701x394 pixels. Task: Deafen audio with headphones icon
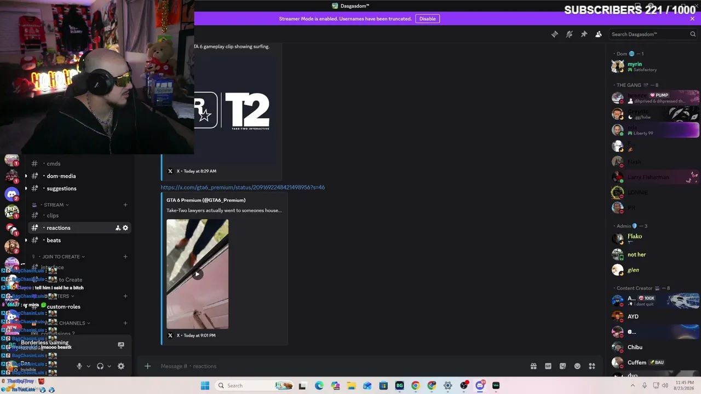click(x=100, y=366)
